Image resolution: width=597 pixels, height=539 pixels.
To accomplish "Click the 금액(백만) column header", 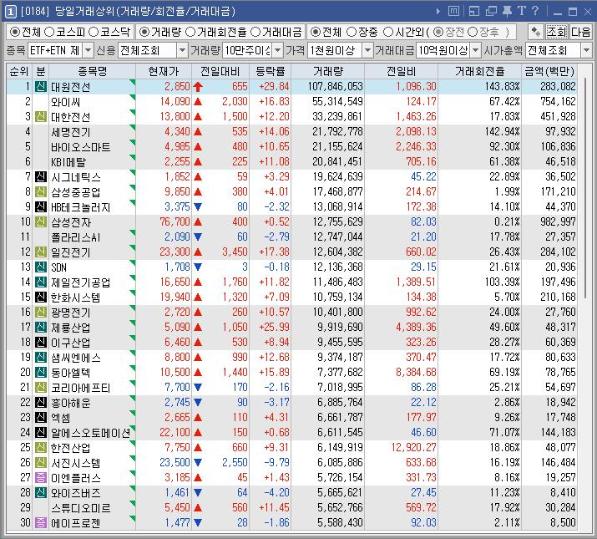I will pyautogui.click(x=549, y=71).
